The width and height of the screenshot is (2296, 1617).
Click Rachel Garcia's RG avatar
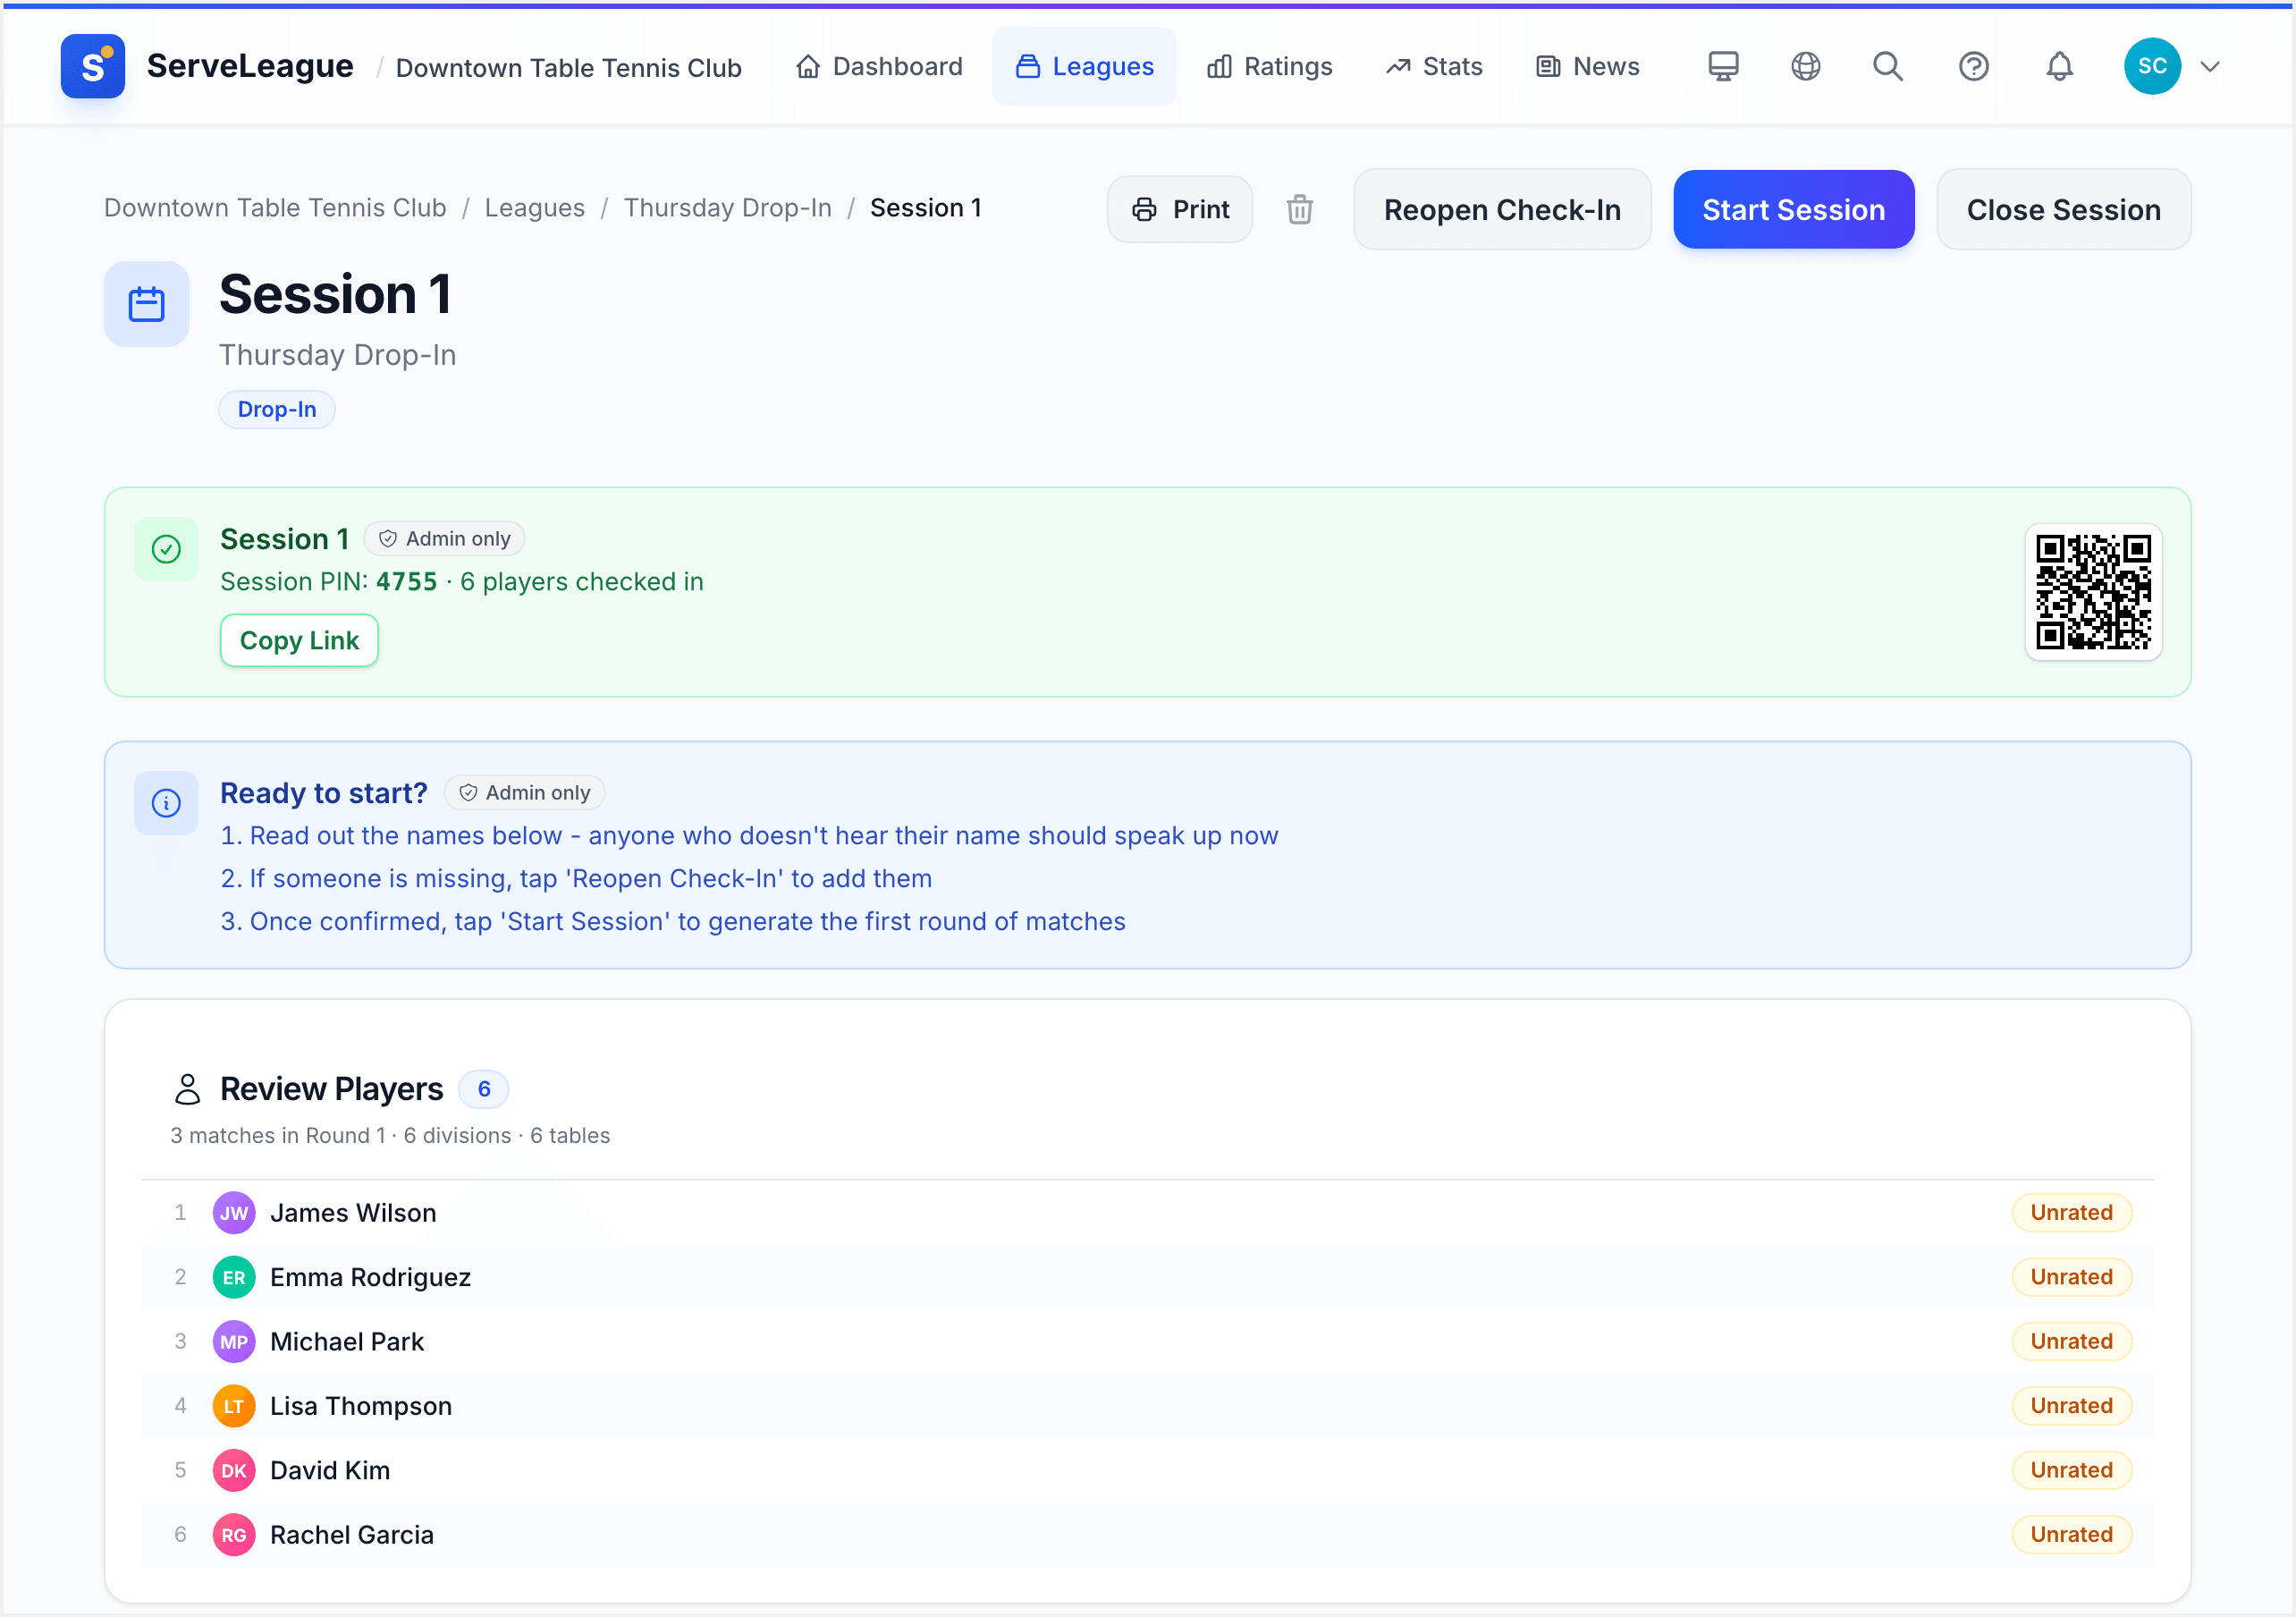point(233,1535)
